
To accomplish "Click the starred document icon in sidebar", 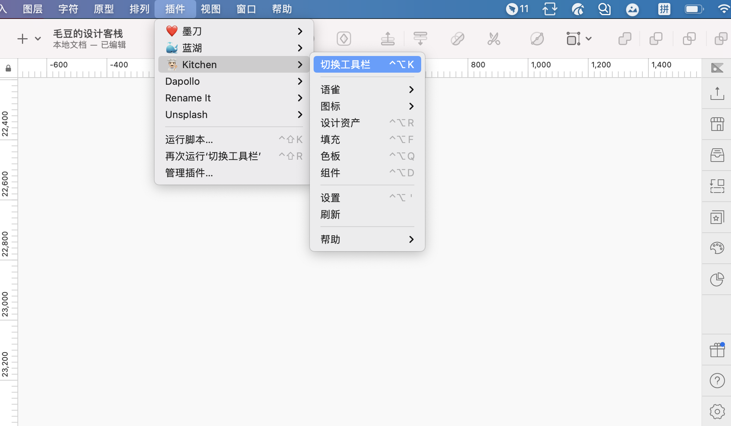I will pos(717,218).
